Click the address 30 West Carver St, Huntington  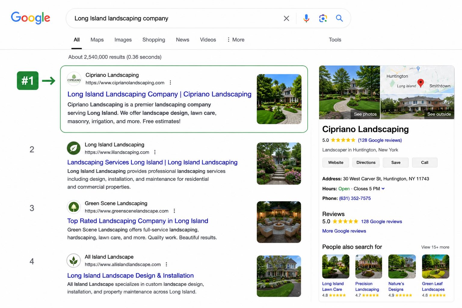point(386,179)
